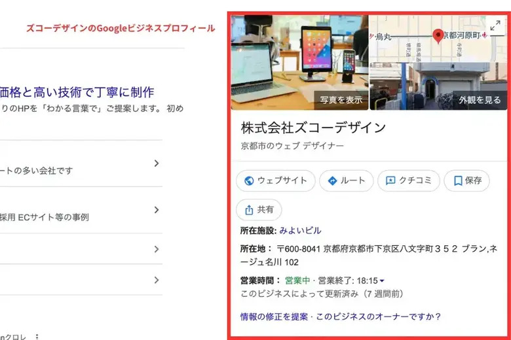Image resolution: width=511 pixels, height=340 pixels.
Task: Click the globe icon for ウェブサイト
Action: (249, 181)
